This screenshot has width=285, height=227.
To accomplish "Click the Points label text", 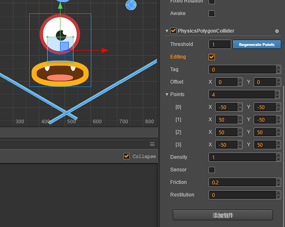I will click(177, 94).
